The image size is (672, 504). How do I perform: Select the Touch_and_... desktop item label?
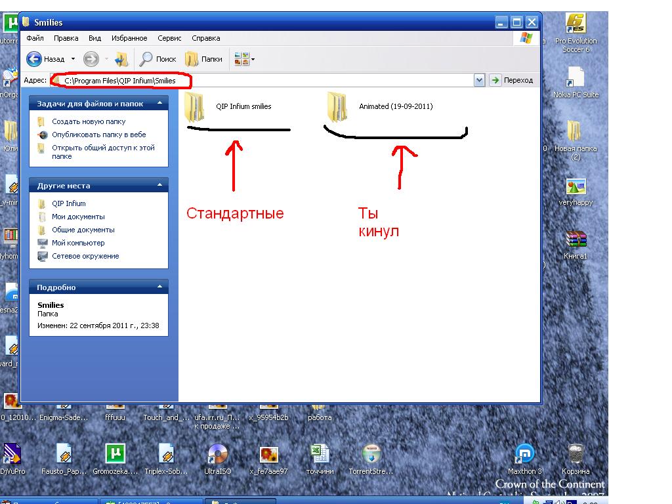(x=166, y=417)
